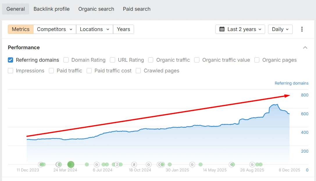Open the Daily interval dropdown
316x181 pixels.
coord(280,29)
